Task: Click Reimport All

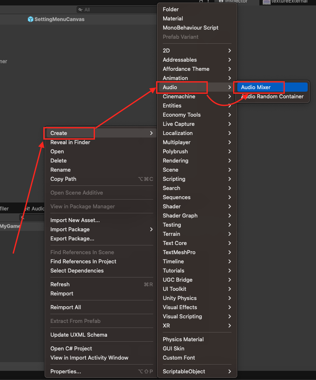Action: click(101, 307)
